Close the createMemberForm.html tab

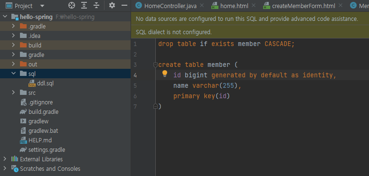(x=341, y=5)
